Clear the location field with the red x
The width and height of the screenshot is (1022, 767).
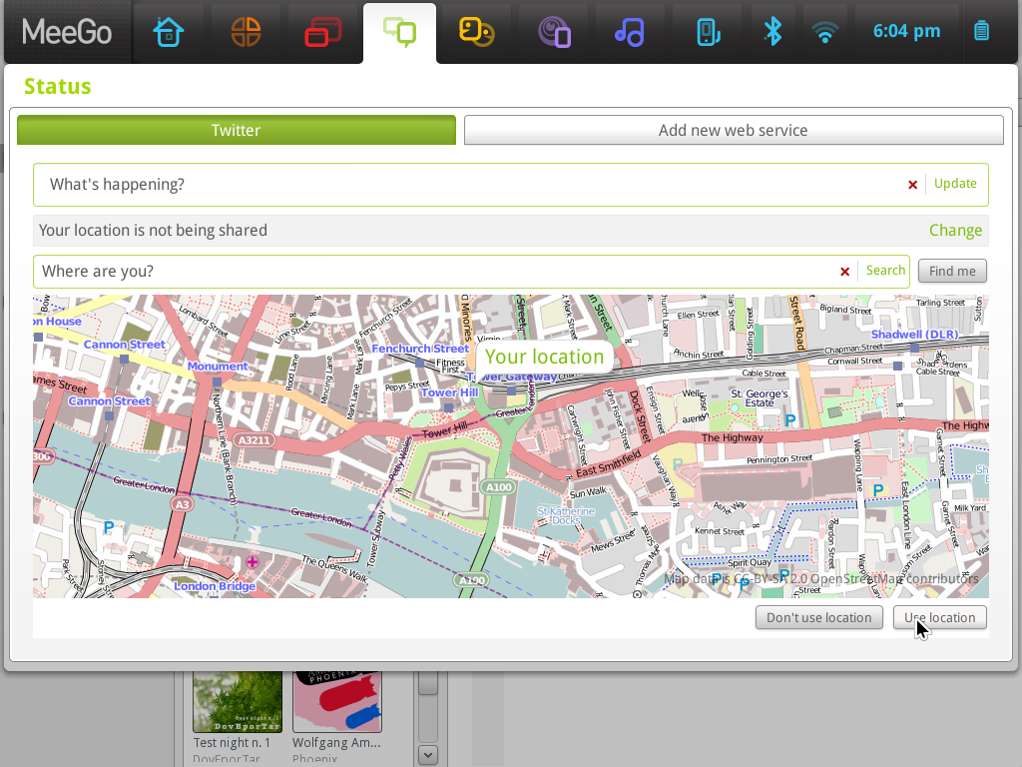point(844,271)
